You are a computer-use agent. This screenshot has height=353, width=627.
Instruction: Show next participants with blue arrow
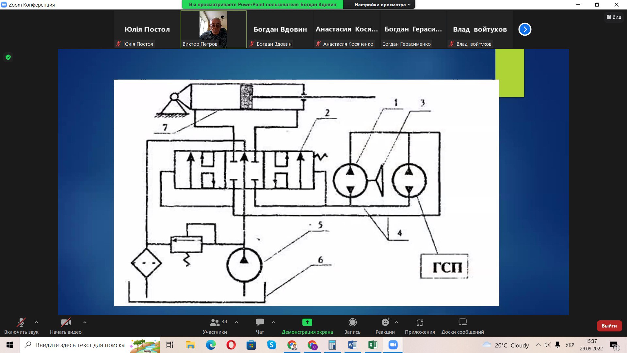click(525, 29)
